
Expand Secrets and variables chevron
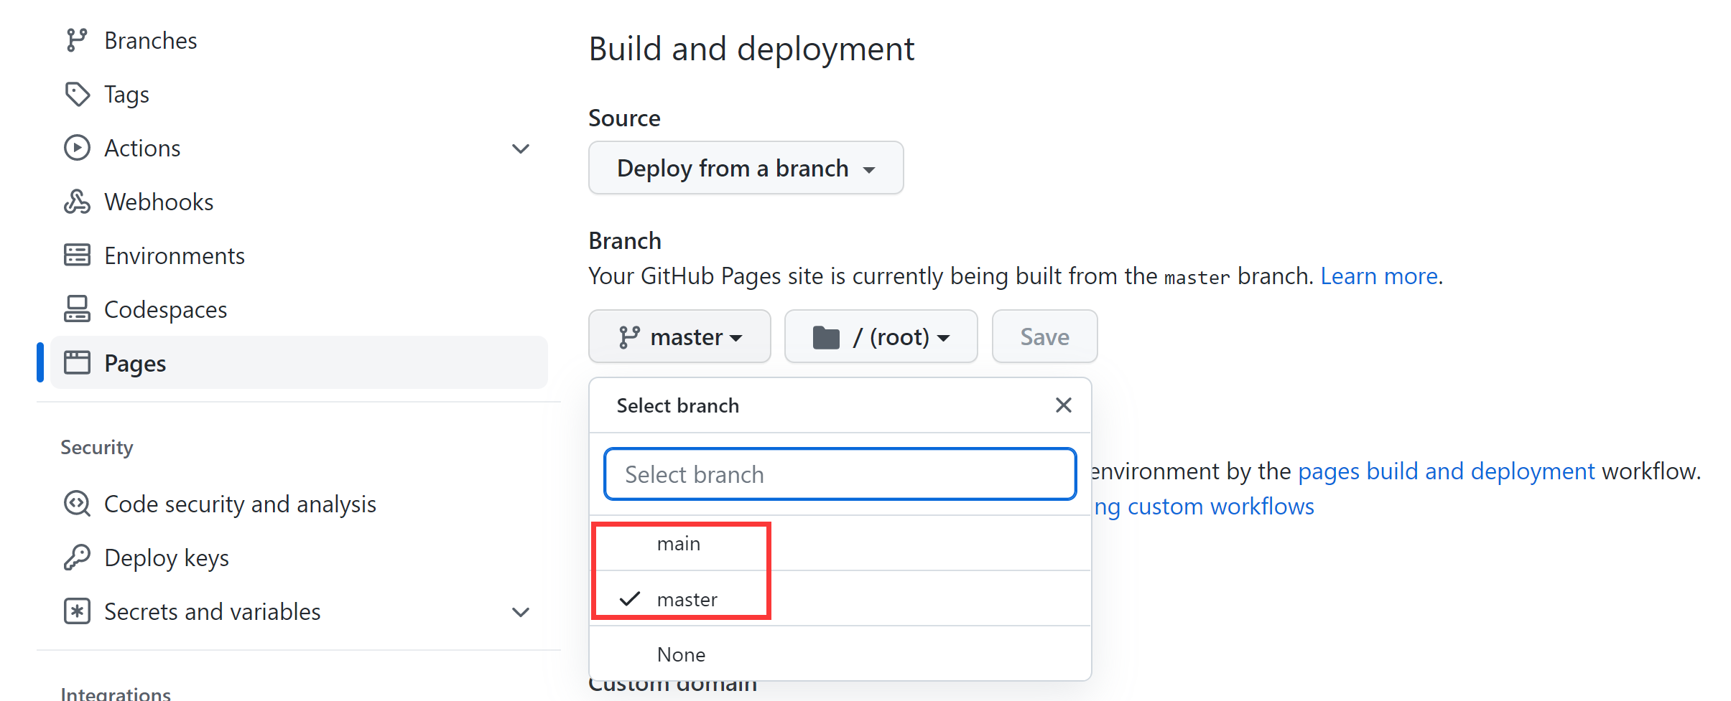[x=521, y=612]
